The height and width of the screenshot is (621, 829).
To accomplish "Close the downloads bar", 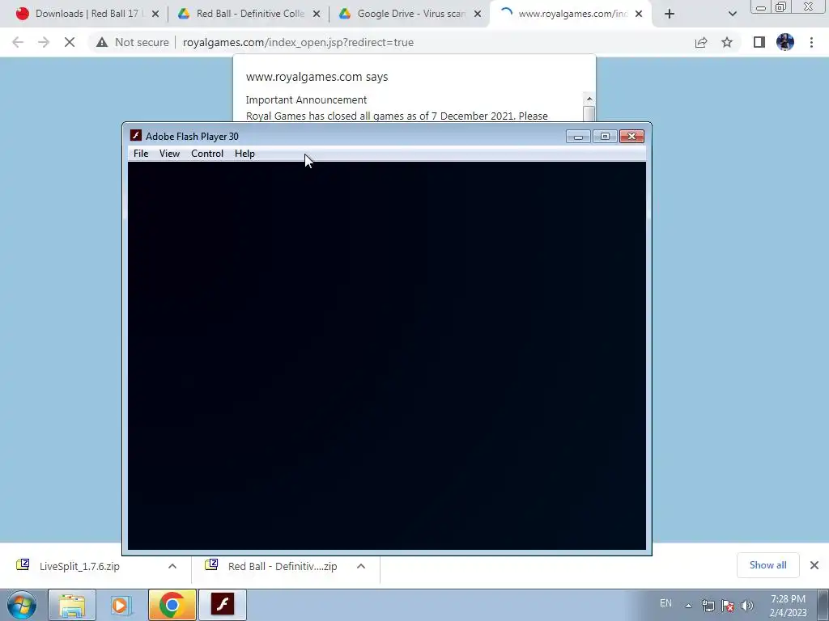I will [x=814, y=565].
